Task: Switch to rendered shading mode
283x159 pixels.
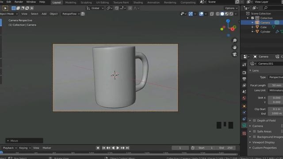Action: [231, 14]
